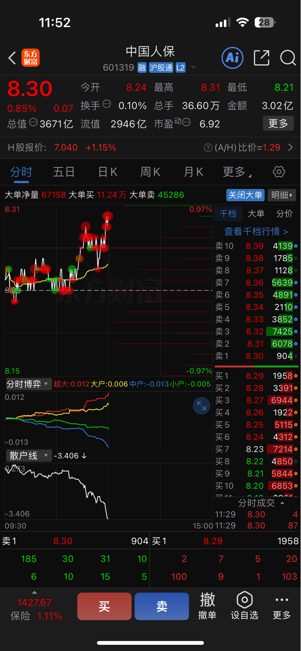This screenshot has width=301, height=651.
Task: Tap the blue 卖 sell button
Action: [x=162, y=606]
